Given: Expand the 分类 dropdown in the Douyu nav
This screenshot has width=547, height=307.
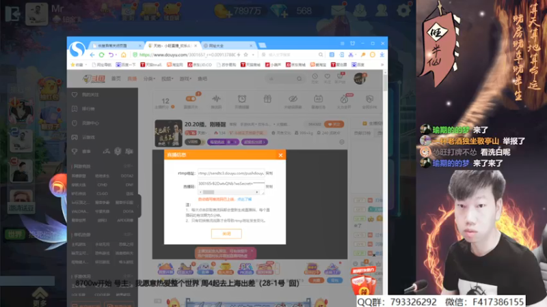Looking at the screenshot, I should (x=149, y=79).
